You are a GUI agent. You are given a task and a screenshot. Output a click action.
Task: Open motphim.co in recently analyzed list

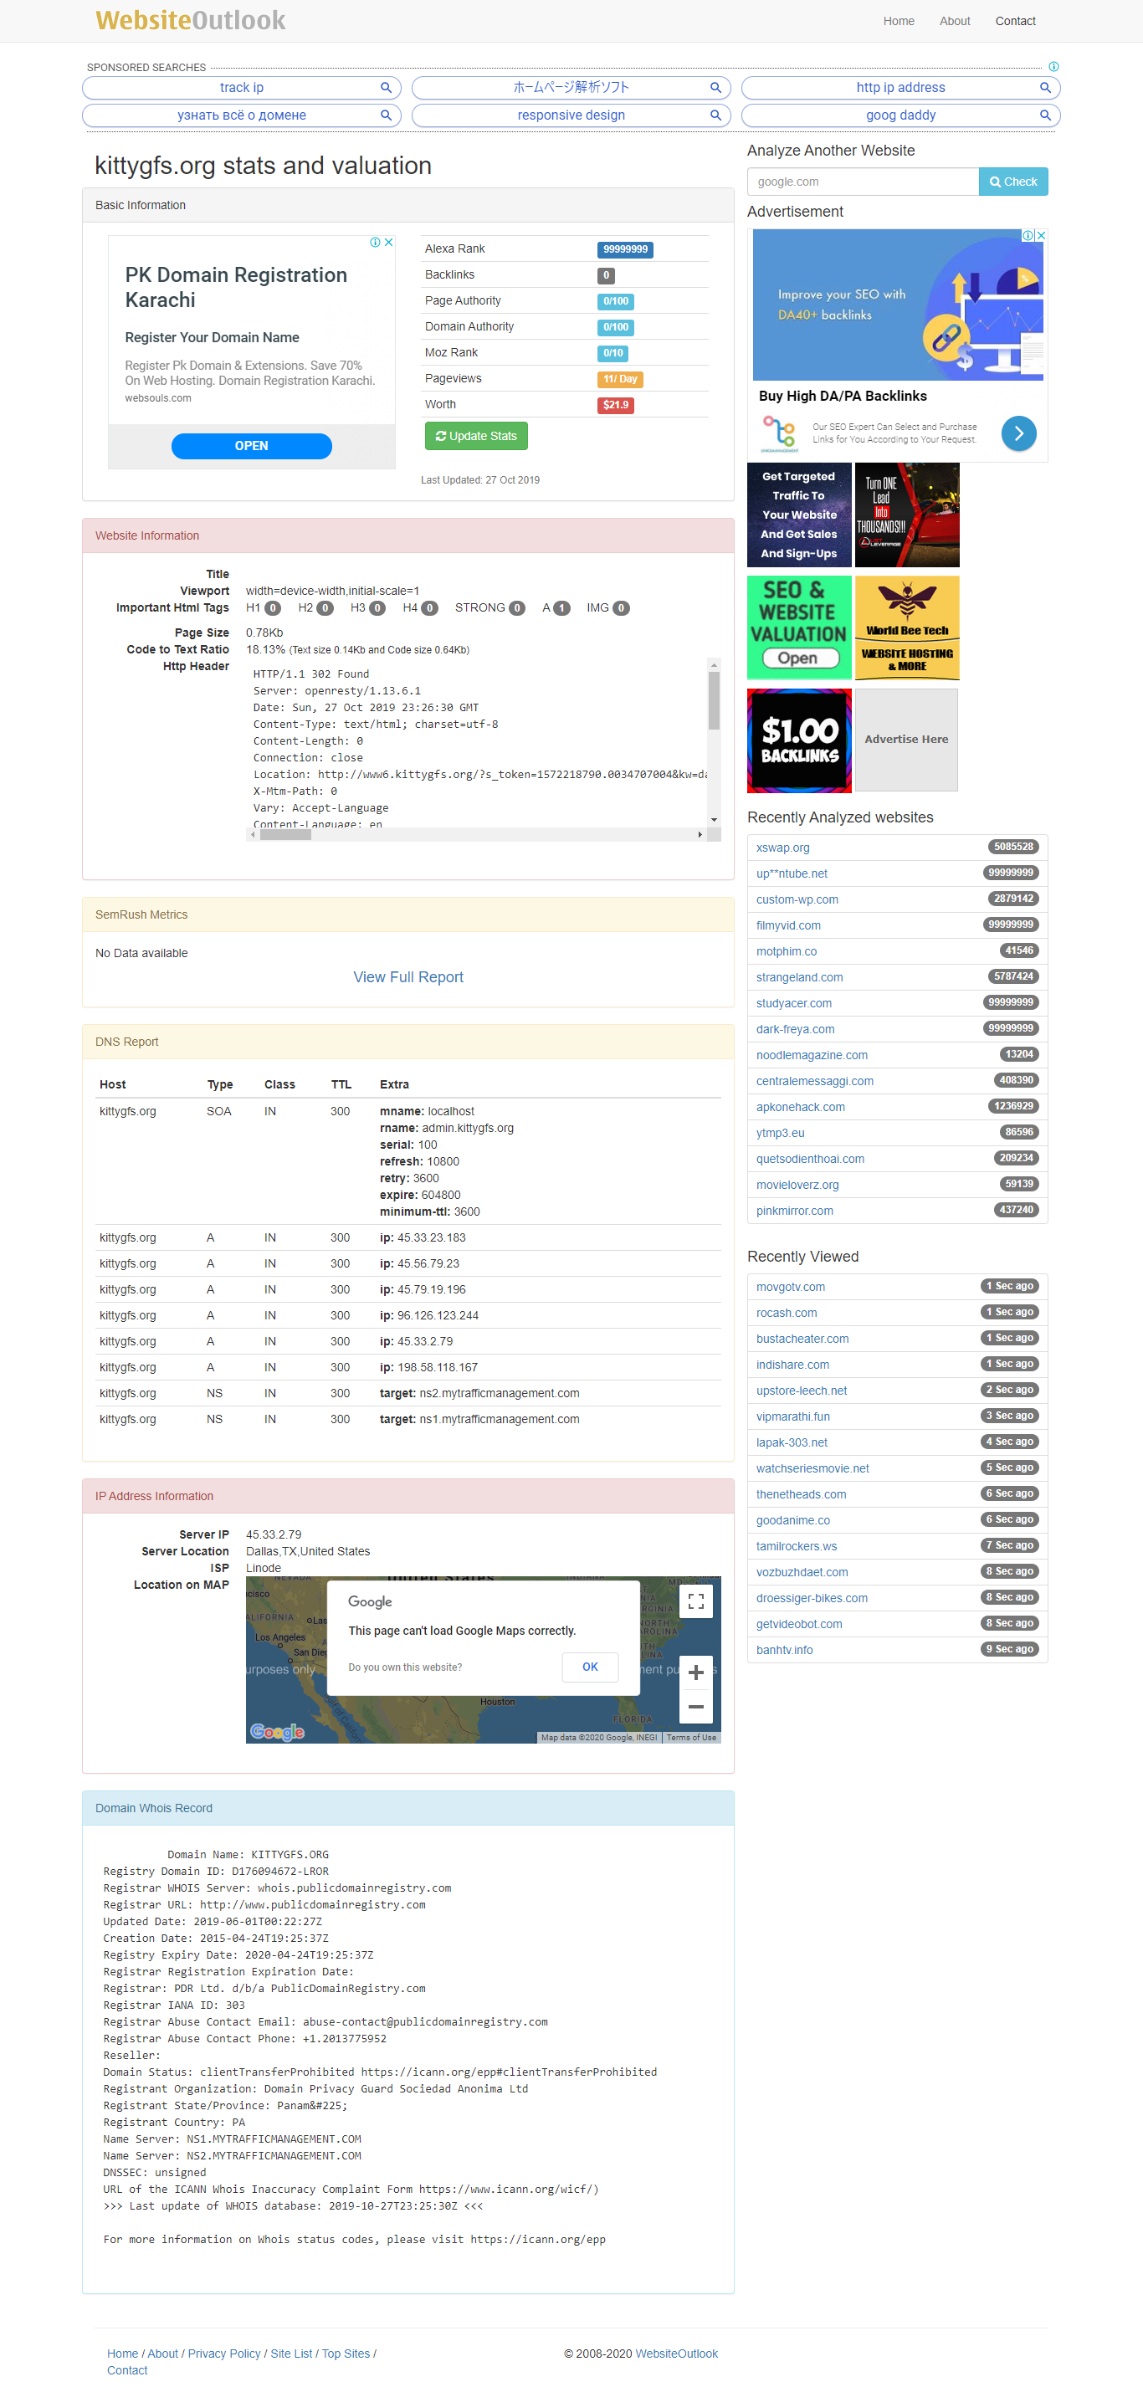(x=786, y=951)
